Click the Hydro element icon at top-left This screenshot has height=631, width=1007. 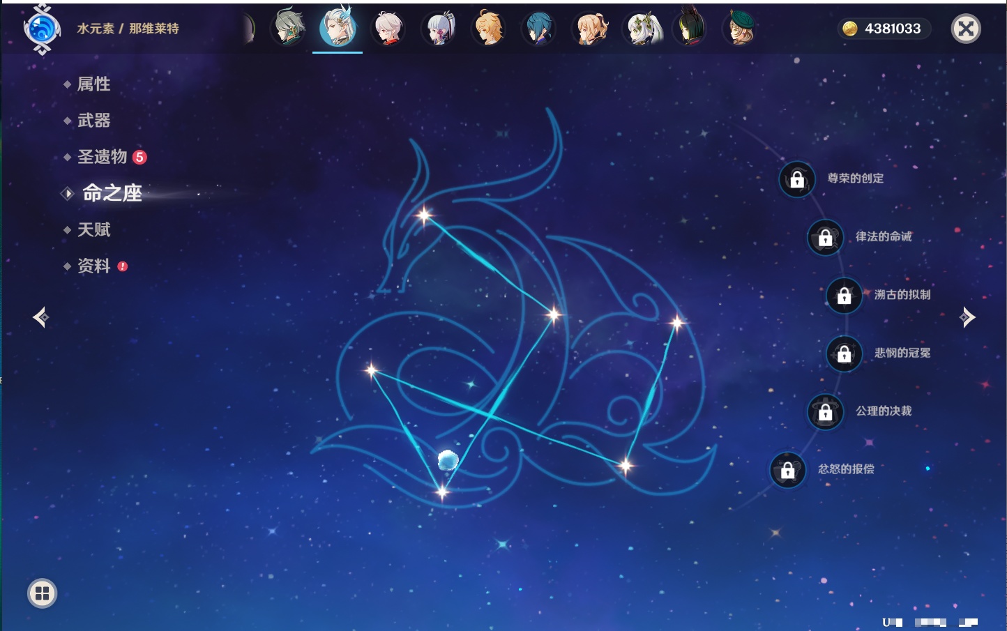[42, 29]
